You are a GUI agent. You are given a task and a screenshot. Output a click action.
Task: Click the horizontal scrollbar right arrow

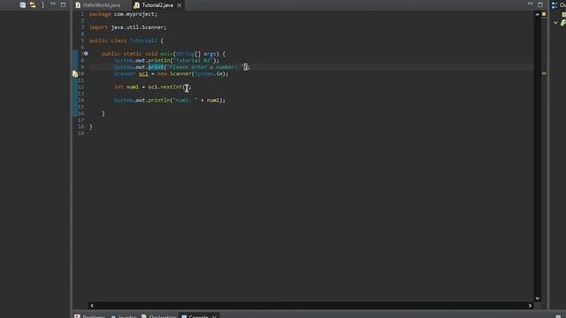click(x=530, y=306)
